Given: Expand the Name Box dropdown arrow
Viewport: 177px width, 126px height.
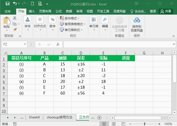Looking at the screenshot, I should coord(25,44).
